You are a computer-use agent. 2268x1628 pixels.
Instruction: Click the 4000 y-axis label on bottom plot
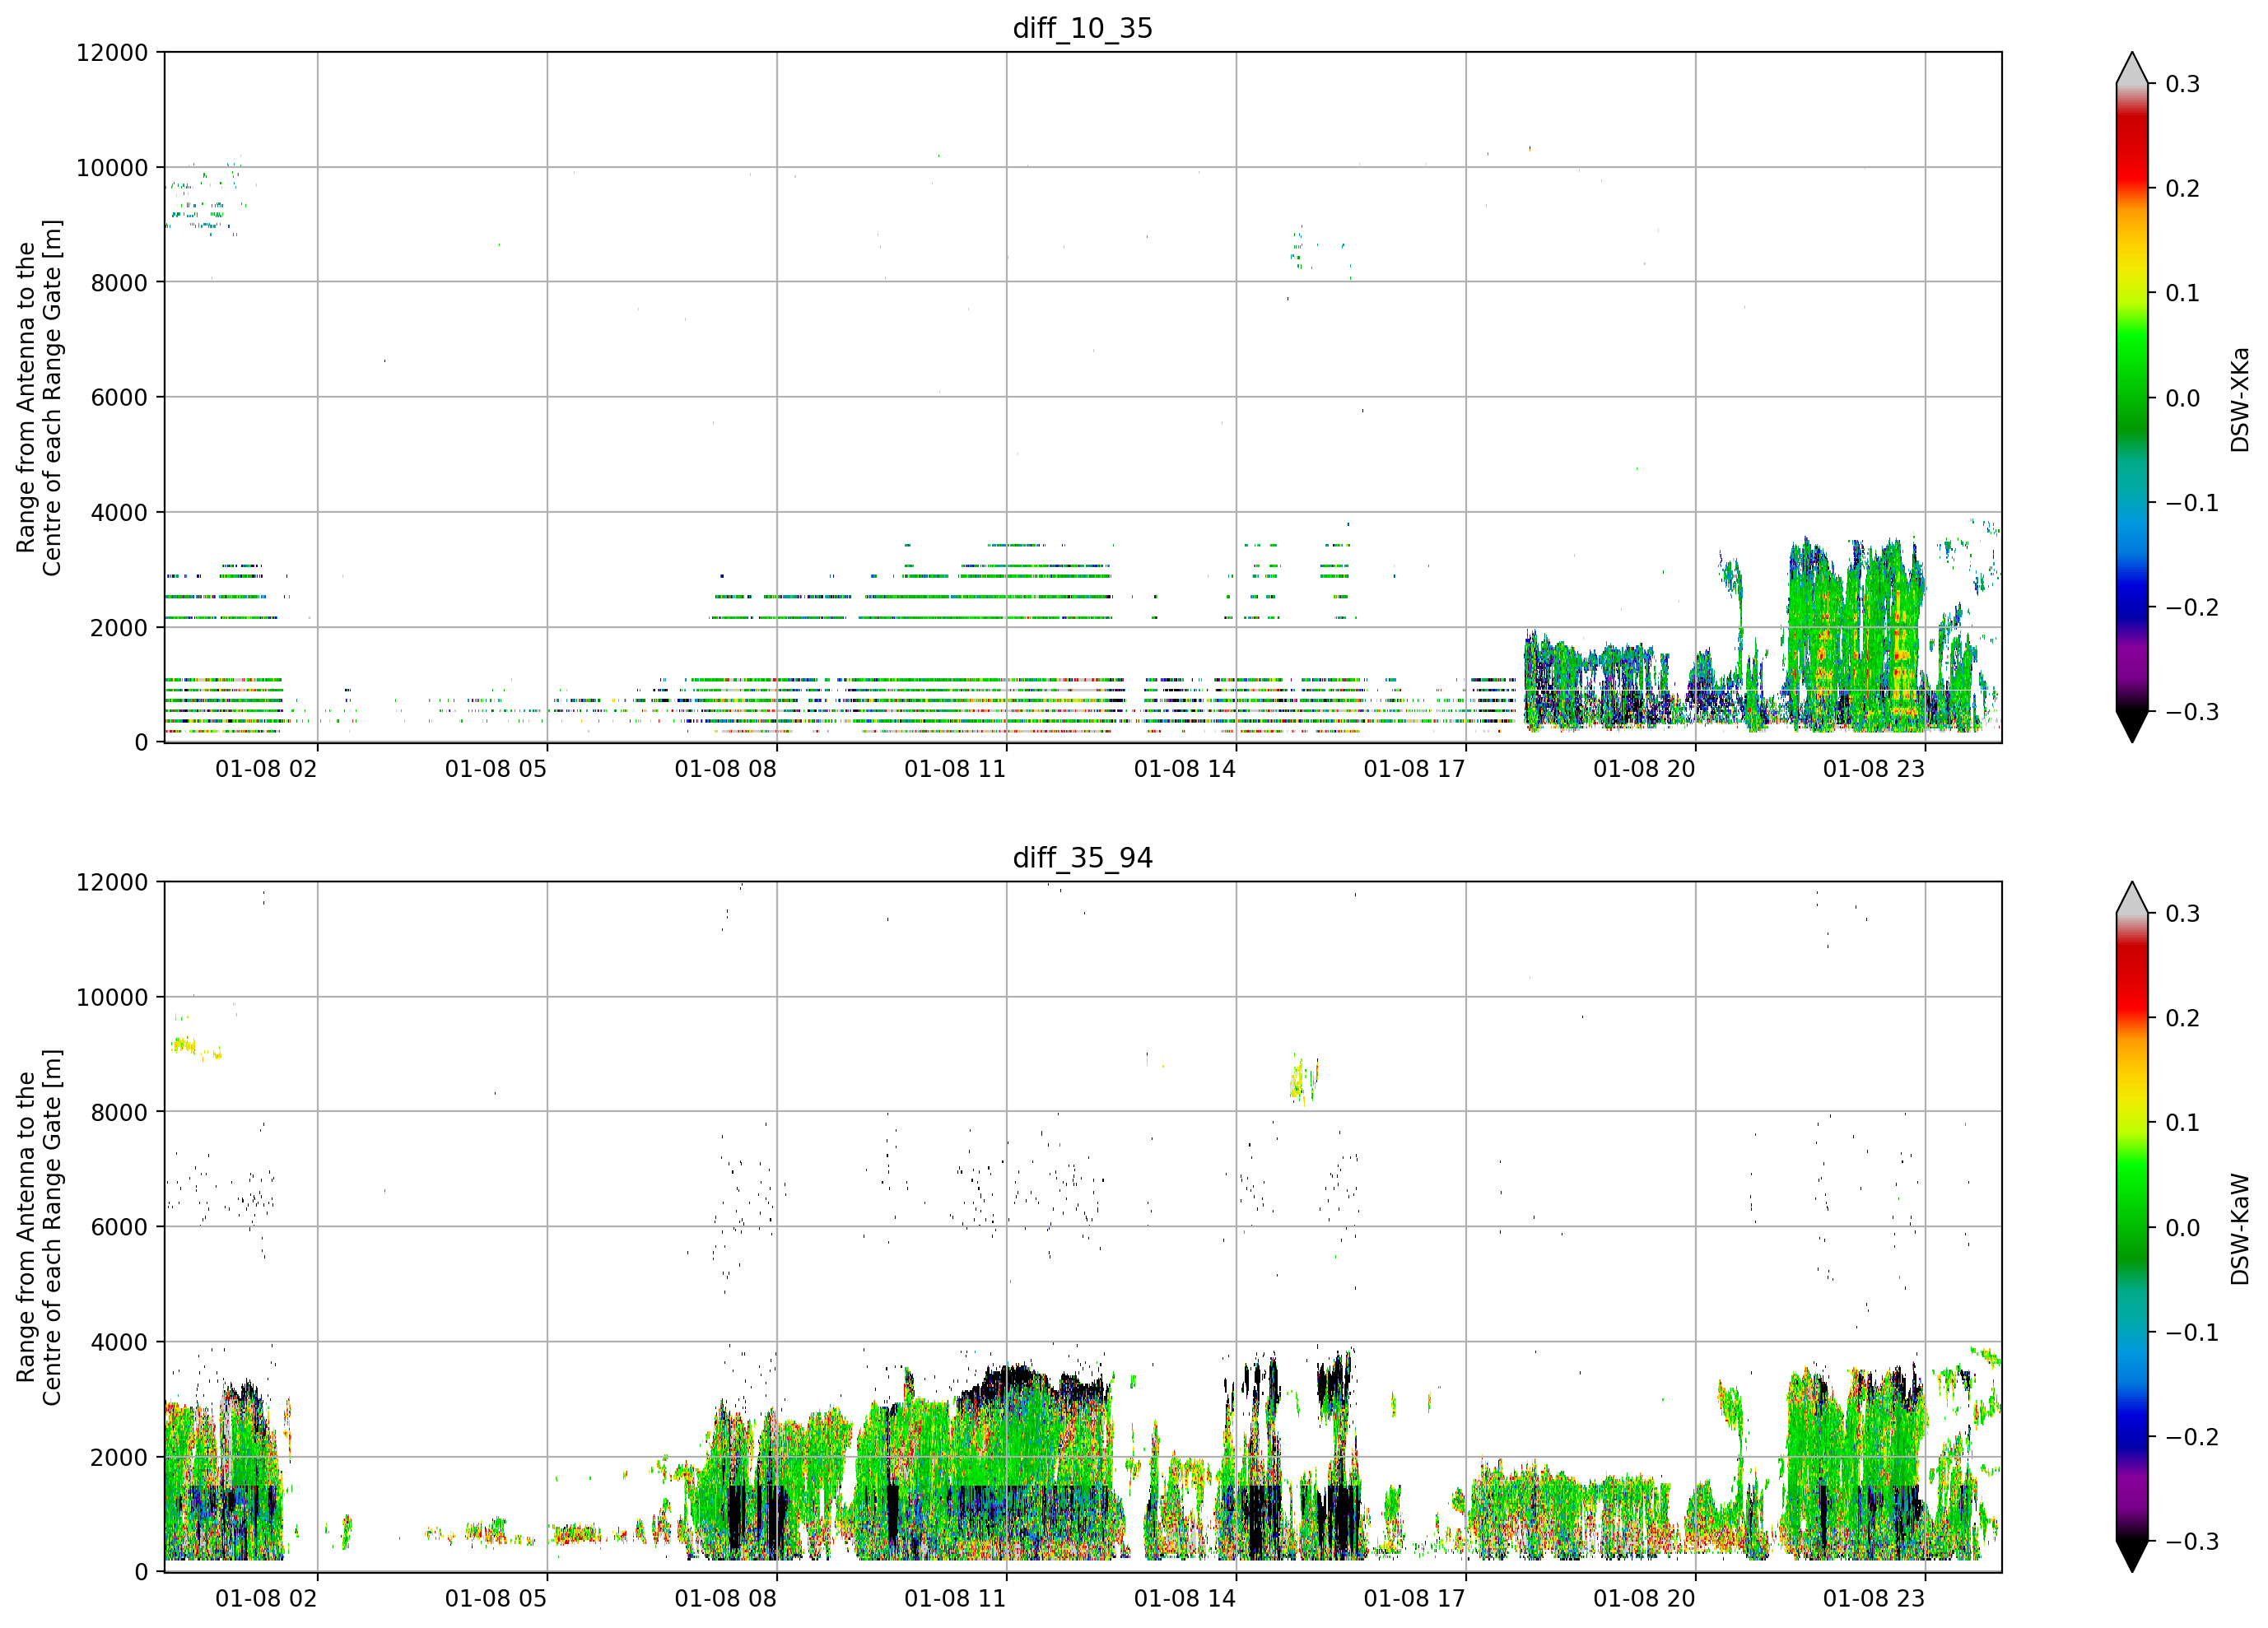119,1343
